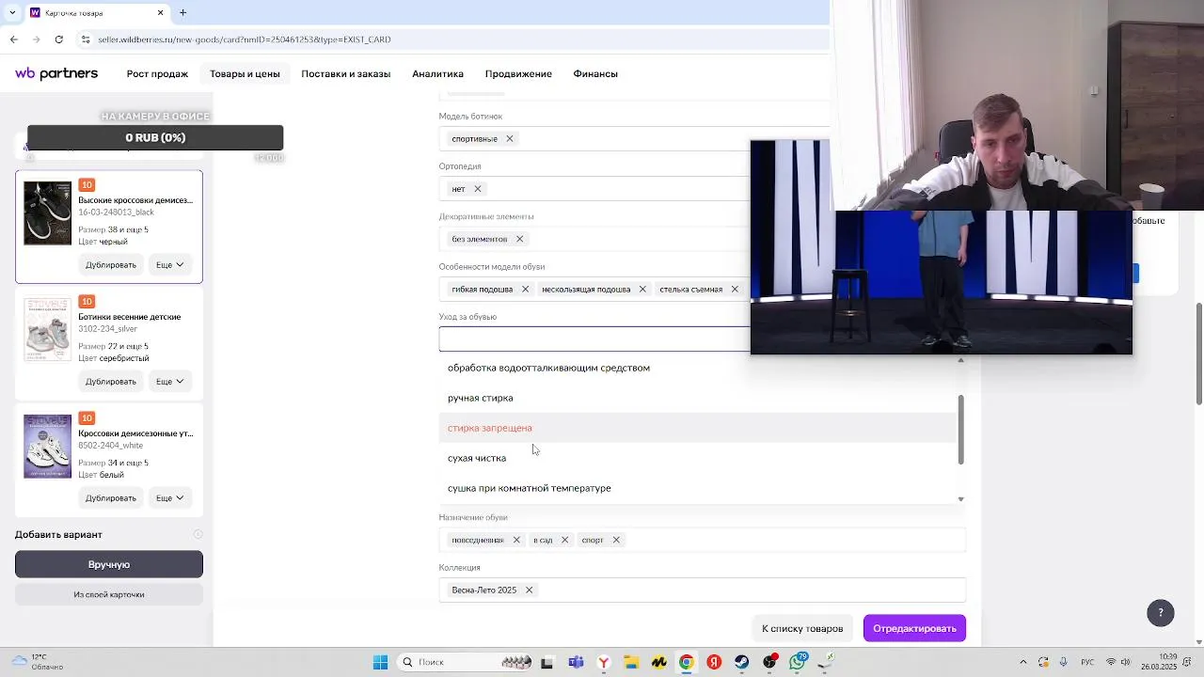The height and width of the screenshot is (677, 1204).
Task: Remove 'стелька съемная' tag
Action: coord(735,290)
